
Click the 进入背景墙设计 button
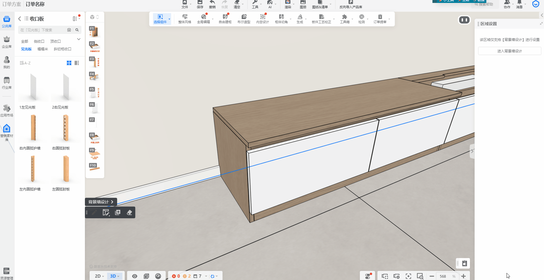click(509, 51)
